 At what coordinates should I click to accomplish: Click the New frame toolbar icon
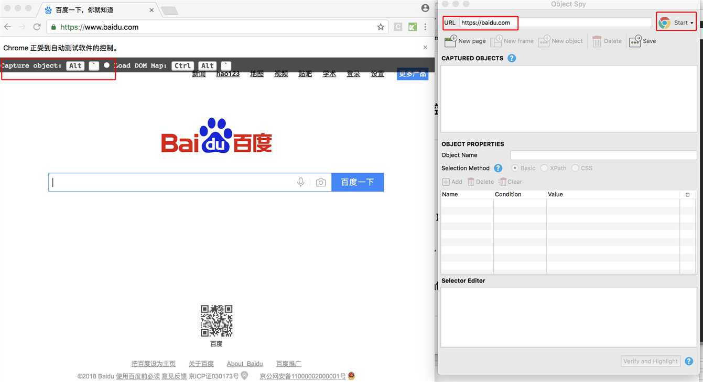pyautogui.click(x=496, y=40)
